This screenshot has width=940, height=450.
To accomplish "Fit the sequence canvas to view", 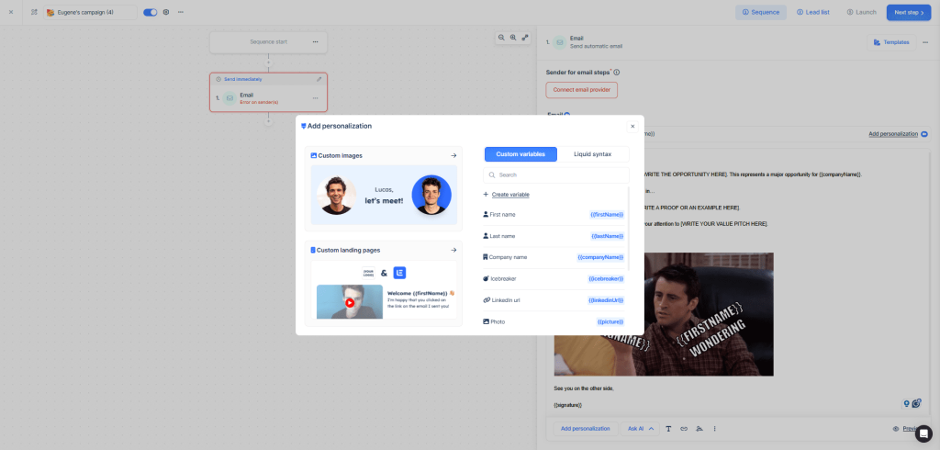I will coord(525,38).
